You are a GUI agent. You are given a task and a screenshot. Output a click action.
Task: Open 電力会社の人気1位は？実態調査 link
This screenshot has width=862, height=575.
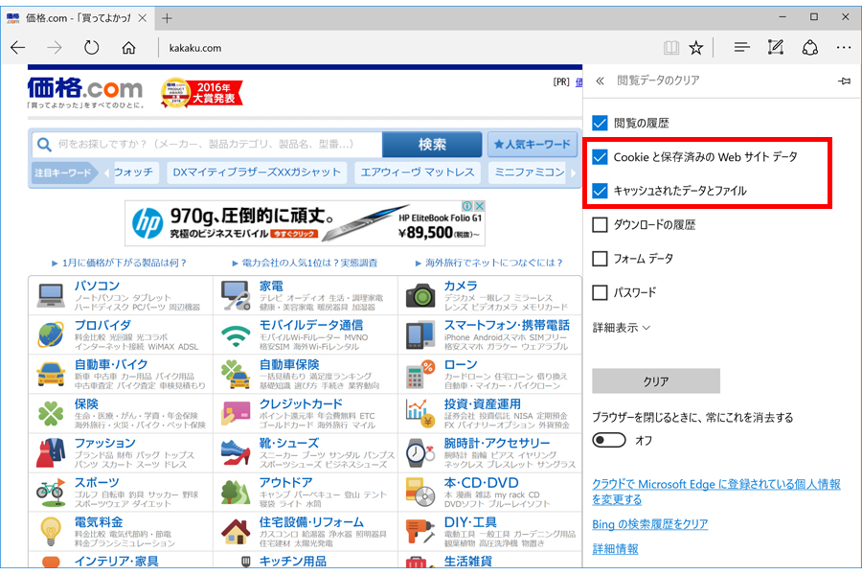[x=310, y=263]
